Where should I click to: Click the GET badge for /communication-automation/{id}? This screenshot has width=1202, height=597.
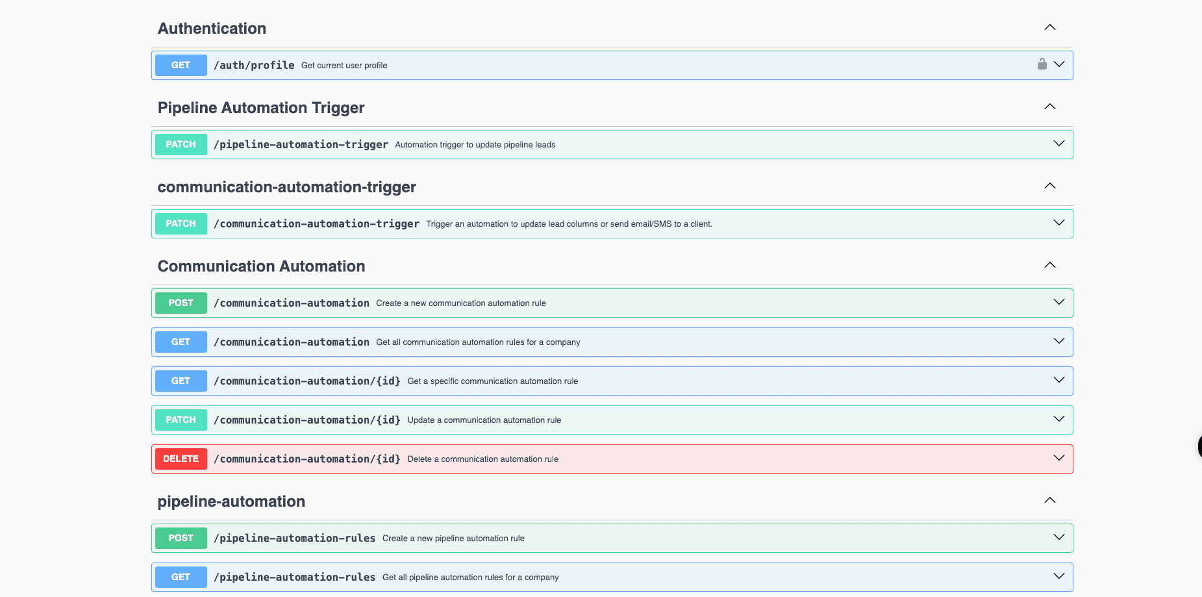(x=181, y=381)
